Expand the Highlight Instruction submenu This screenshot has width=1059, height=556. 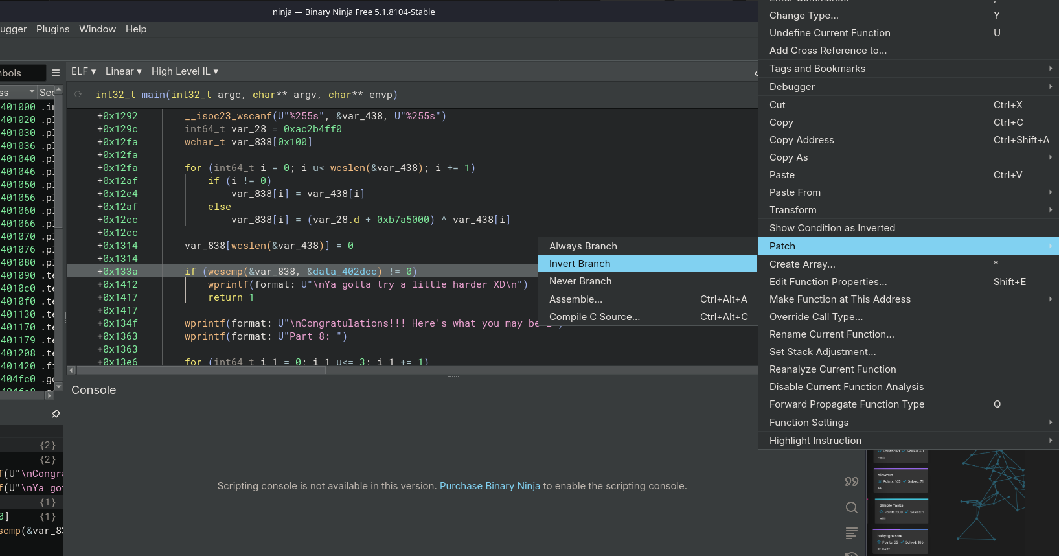click(815, 441)
